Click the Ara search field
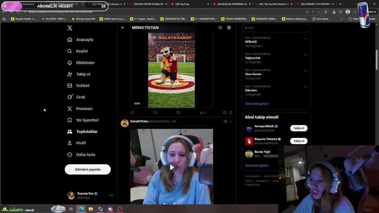379x213 pixels. pos(276,28)
